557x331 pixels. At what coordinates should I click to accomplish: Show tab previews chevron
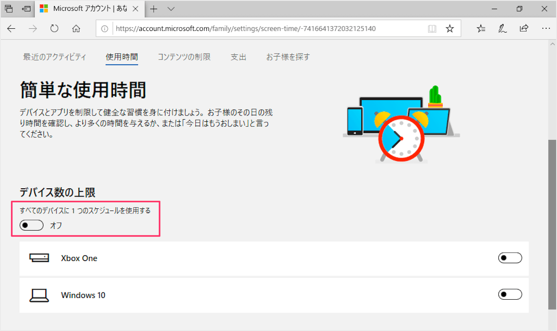pos(171,9)
